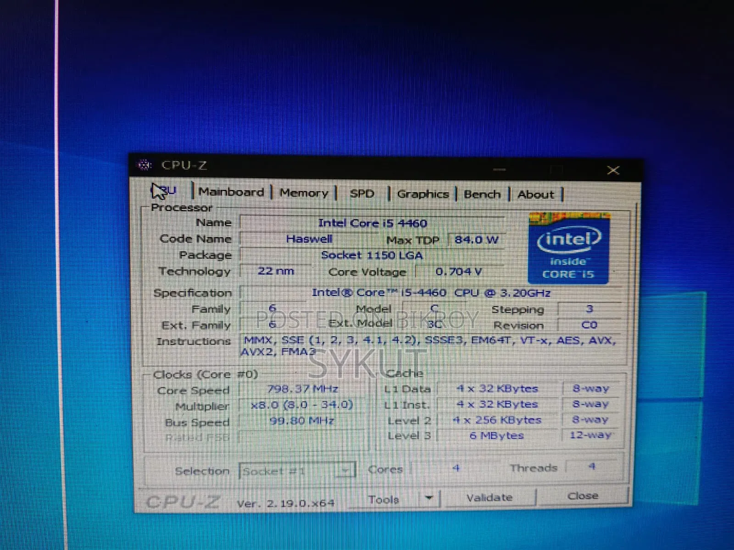Click the Multiplier value x8.0

[303, 405]
